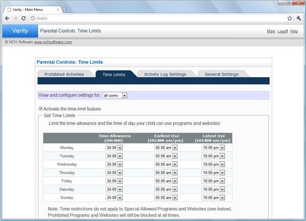The height and width of the screenshot is (221, 306).
Task: Open the all users dropdown
Action: (115, 95)
